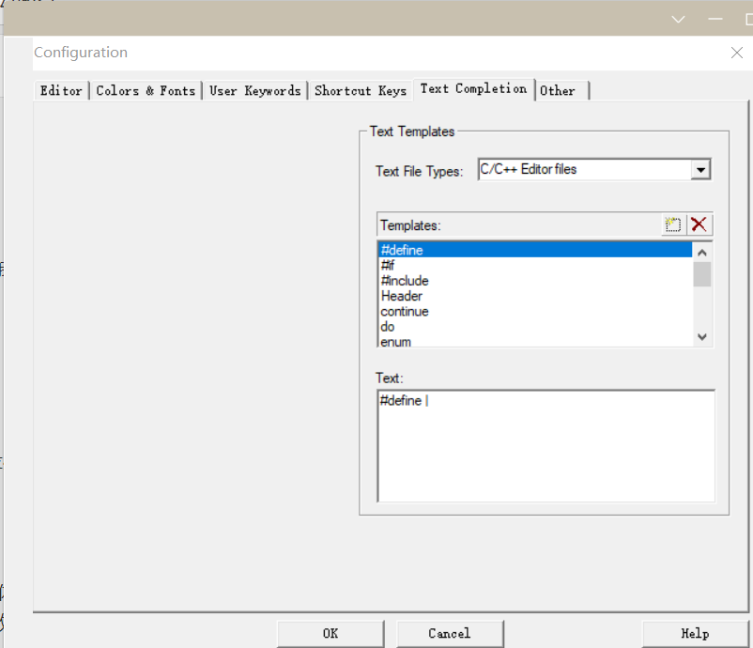Select the #define template
The height and width of the screenshot is (648, 753).
point(535,250)
